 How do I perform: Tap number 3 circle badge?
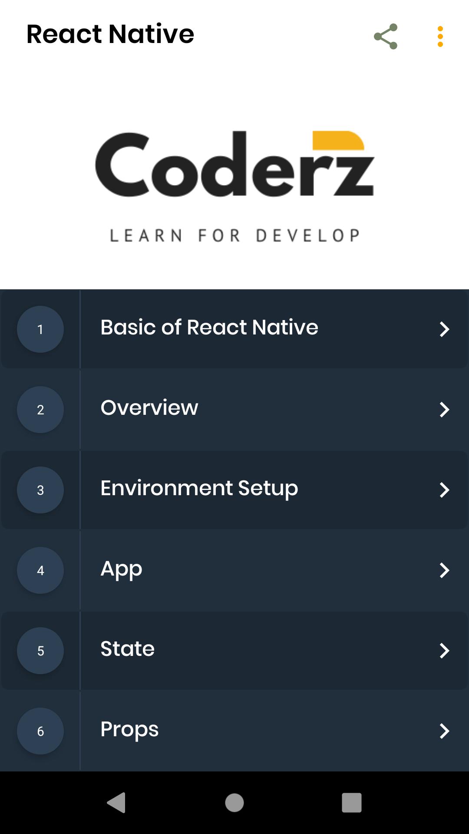coord(40,490)
